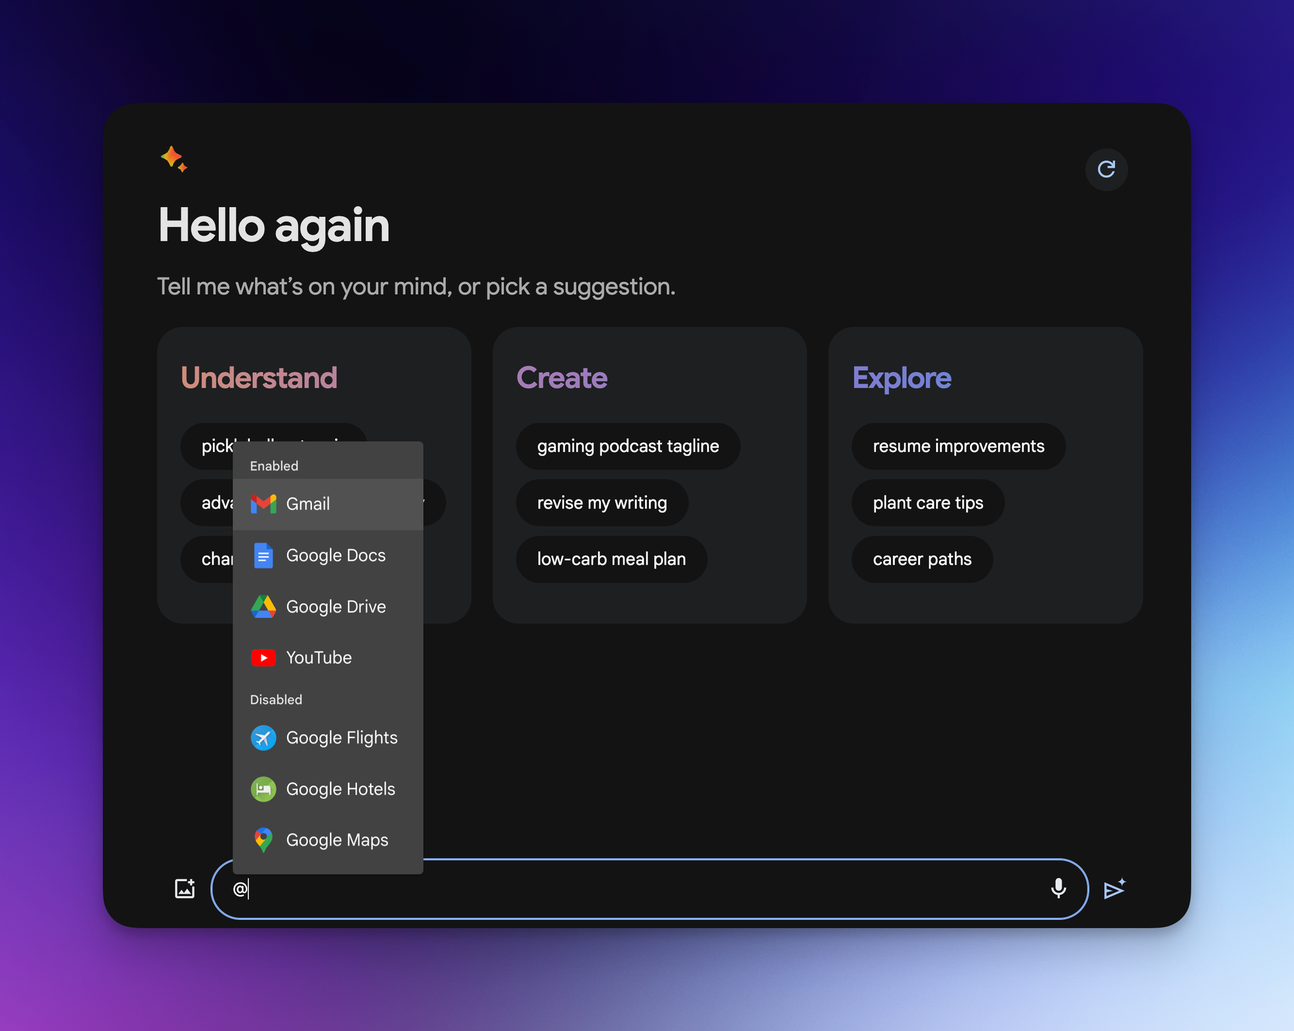The width and height of the screenshot is (1294, 1031).
Task: Click the Google Drive triangle icon
Action: pyautogui.click(x=263, y=607)
